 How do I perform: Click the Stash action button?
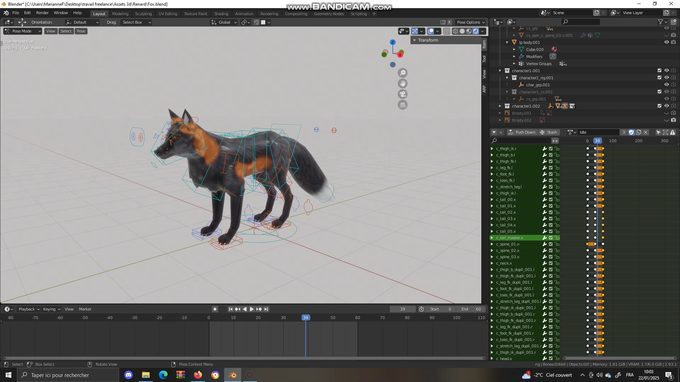pos(549,132)
